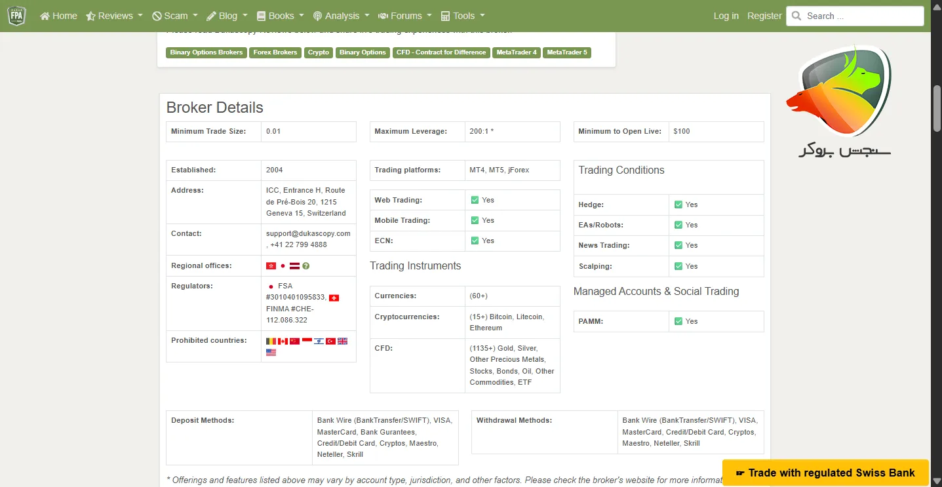The height and width of the screenshot is (487, 942).
Task: Click the MetaTrader 4 tag
Action: pos(517,52)
